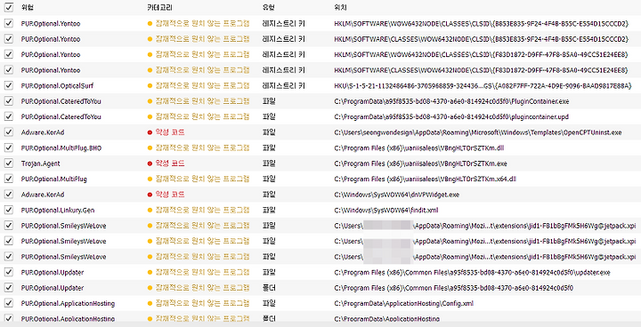Uncheck checkbox for the dnVPWidget.exe row
The width and height of the screenshot is (641, 327).
[9, 195]
